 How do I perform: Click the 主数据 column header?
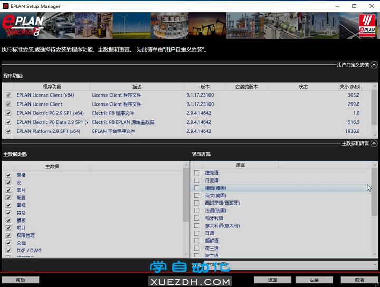[x=52, y=166]
